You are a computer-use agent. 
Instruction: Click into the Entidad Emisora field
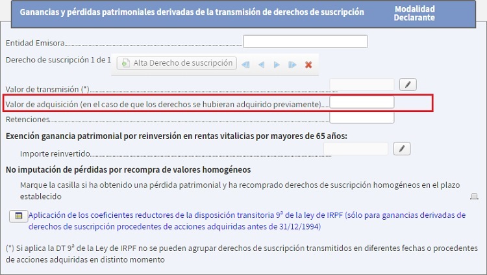305,42
